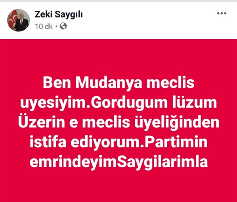This screenshot has height=202, width=237.
Task: Open Zeki Saygılı's profile picture
Action: (x=19, y=20)
